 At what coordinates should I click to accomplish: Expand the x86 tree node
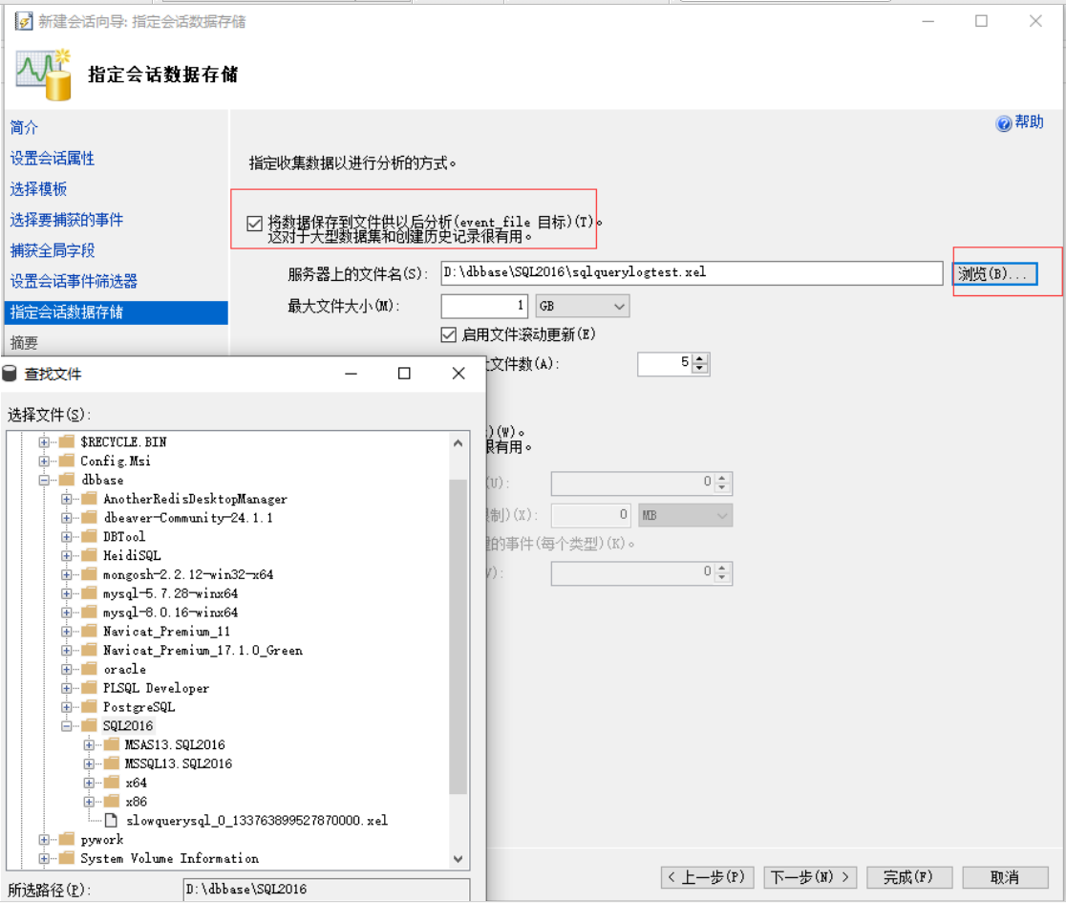click(89, 802)
